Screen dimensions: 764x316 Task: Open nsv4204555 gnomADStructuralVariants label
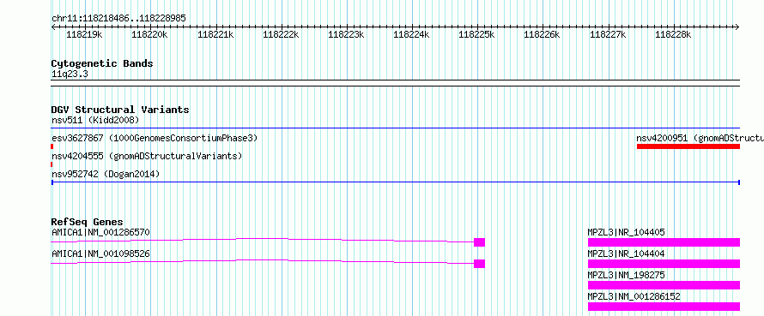tap(147, 156)
